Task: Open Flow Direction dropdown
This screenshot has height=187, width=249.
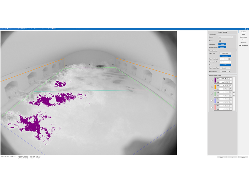Action: point(225,72)
